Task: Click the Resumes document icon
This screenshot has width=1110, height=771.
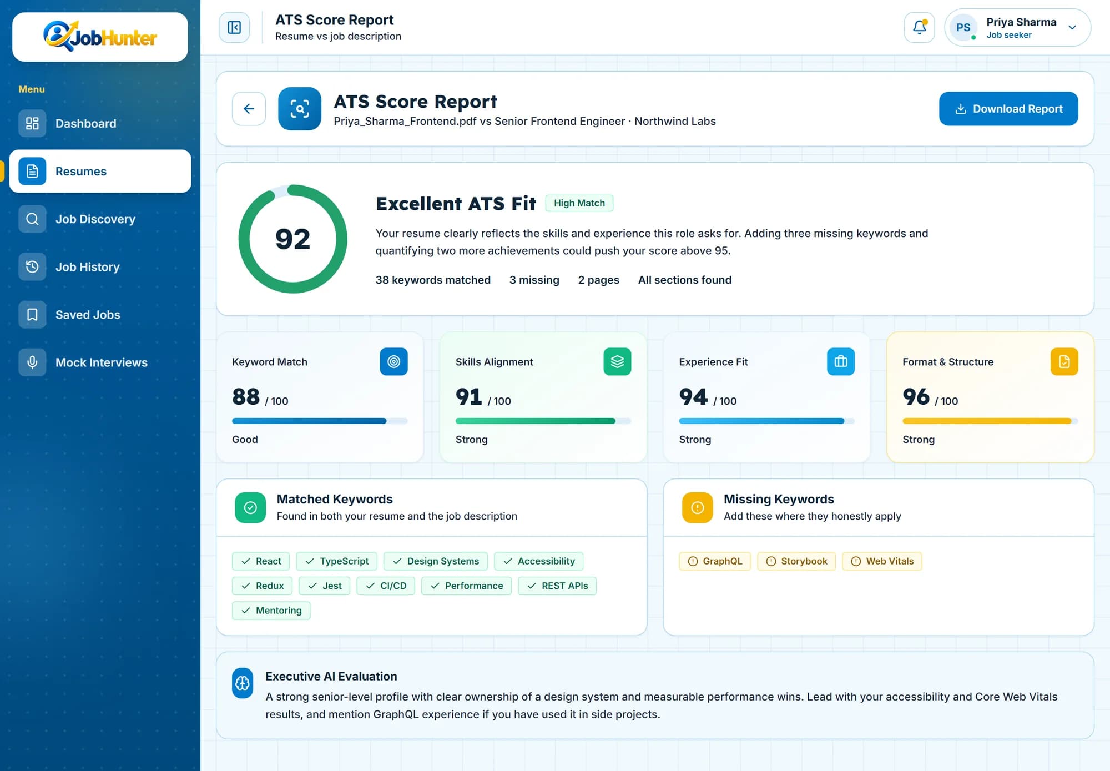Action: (32, 171)
